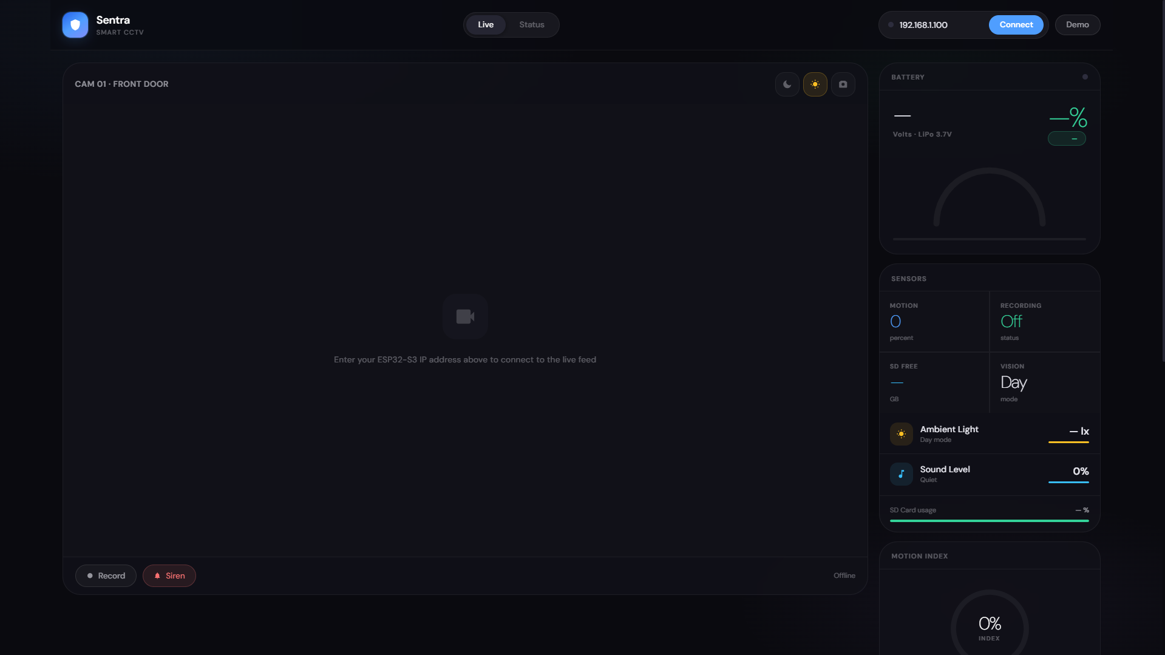Click connection status dot beside IP address
Screen dimensions: 1165x655
coord(891,25)
